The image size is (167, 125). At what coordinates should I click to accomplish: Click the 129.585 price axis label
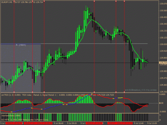163,71
